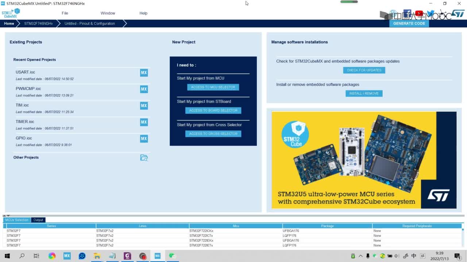Open USART.ioc via its MX icon
Image resolution: width=467 pixels, height=262 pixels.
click(144, 73)
